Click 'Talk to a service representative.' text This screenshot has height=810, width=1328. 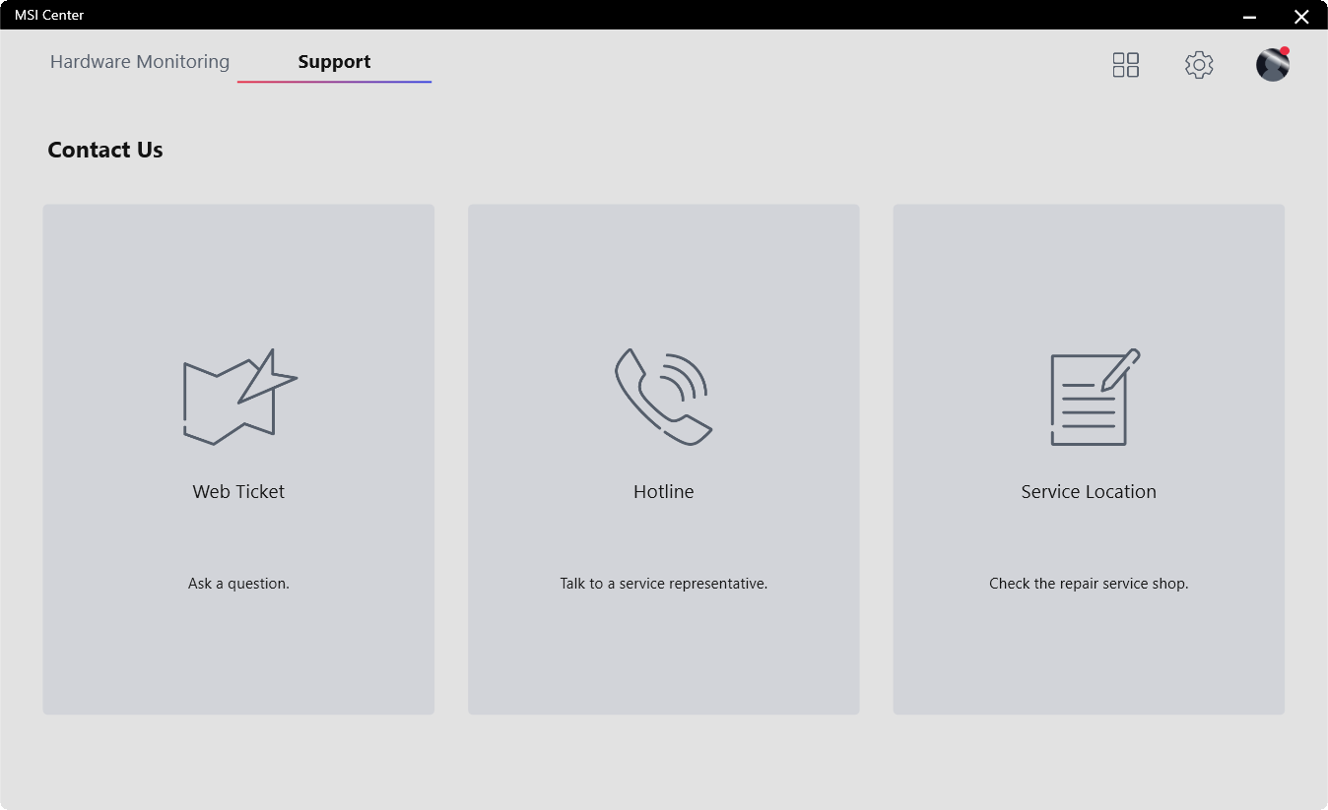tap(663, 584)
